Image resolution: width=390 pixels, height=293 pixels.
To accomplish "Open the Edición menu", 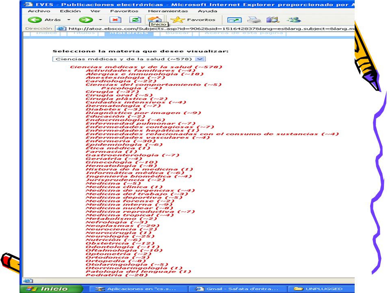I will coord(70,11).
